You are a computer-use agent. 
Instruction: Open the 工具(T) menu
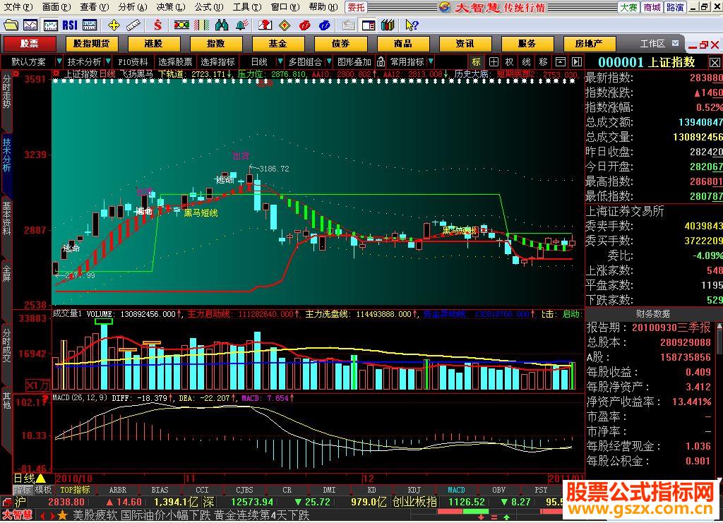[246, 6]
